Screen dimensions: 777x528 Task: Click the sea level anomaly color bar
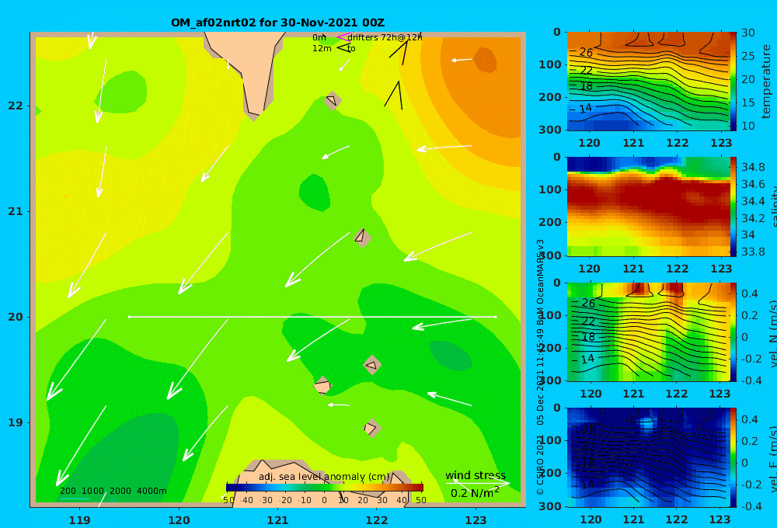click(x=325, y=488)
